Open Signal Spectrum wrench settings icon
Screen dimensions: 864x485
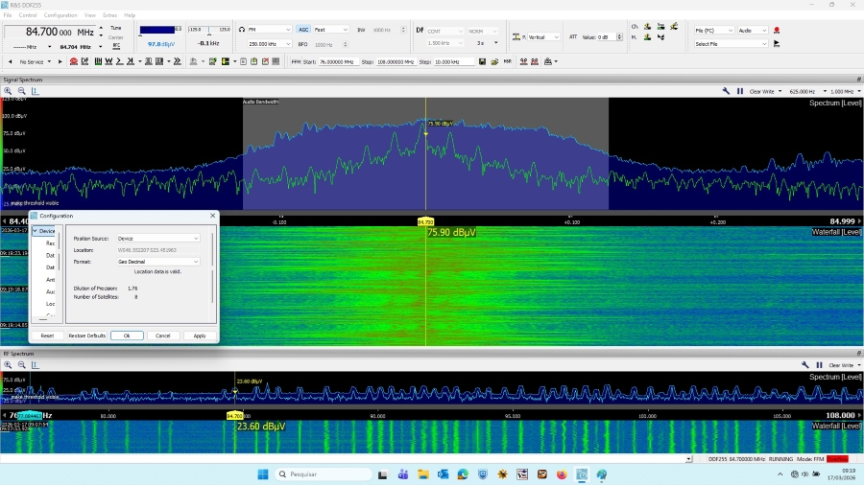pos(727,91)
